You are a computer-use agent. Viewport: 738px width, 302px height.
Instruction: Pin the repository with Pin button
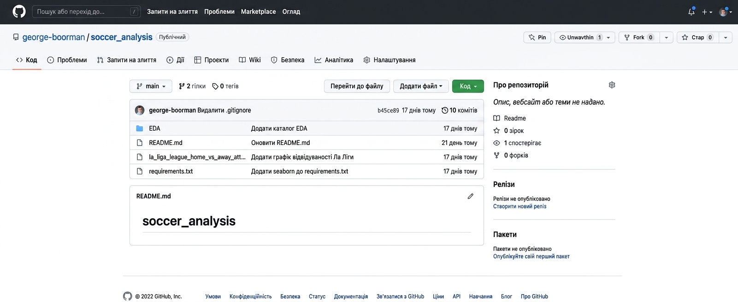(537, 37)
